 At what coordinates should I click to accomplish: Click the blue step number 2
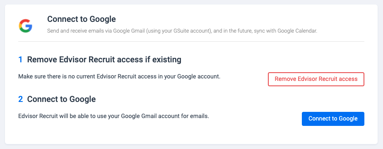[x=21, y=99]
